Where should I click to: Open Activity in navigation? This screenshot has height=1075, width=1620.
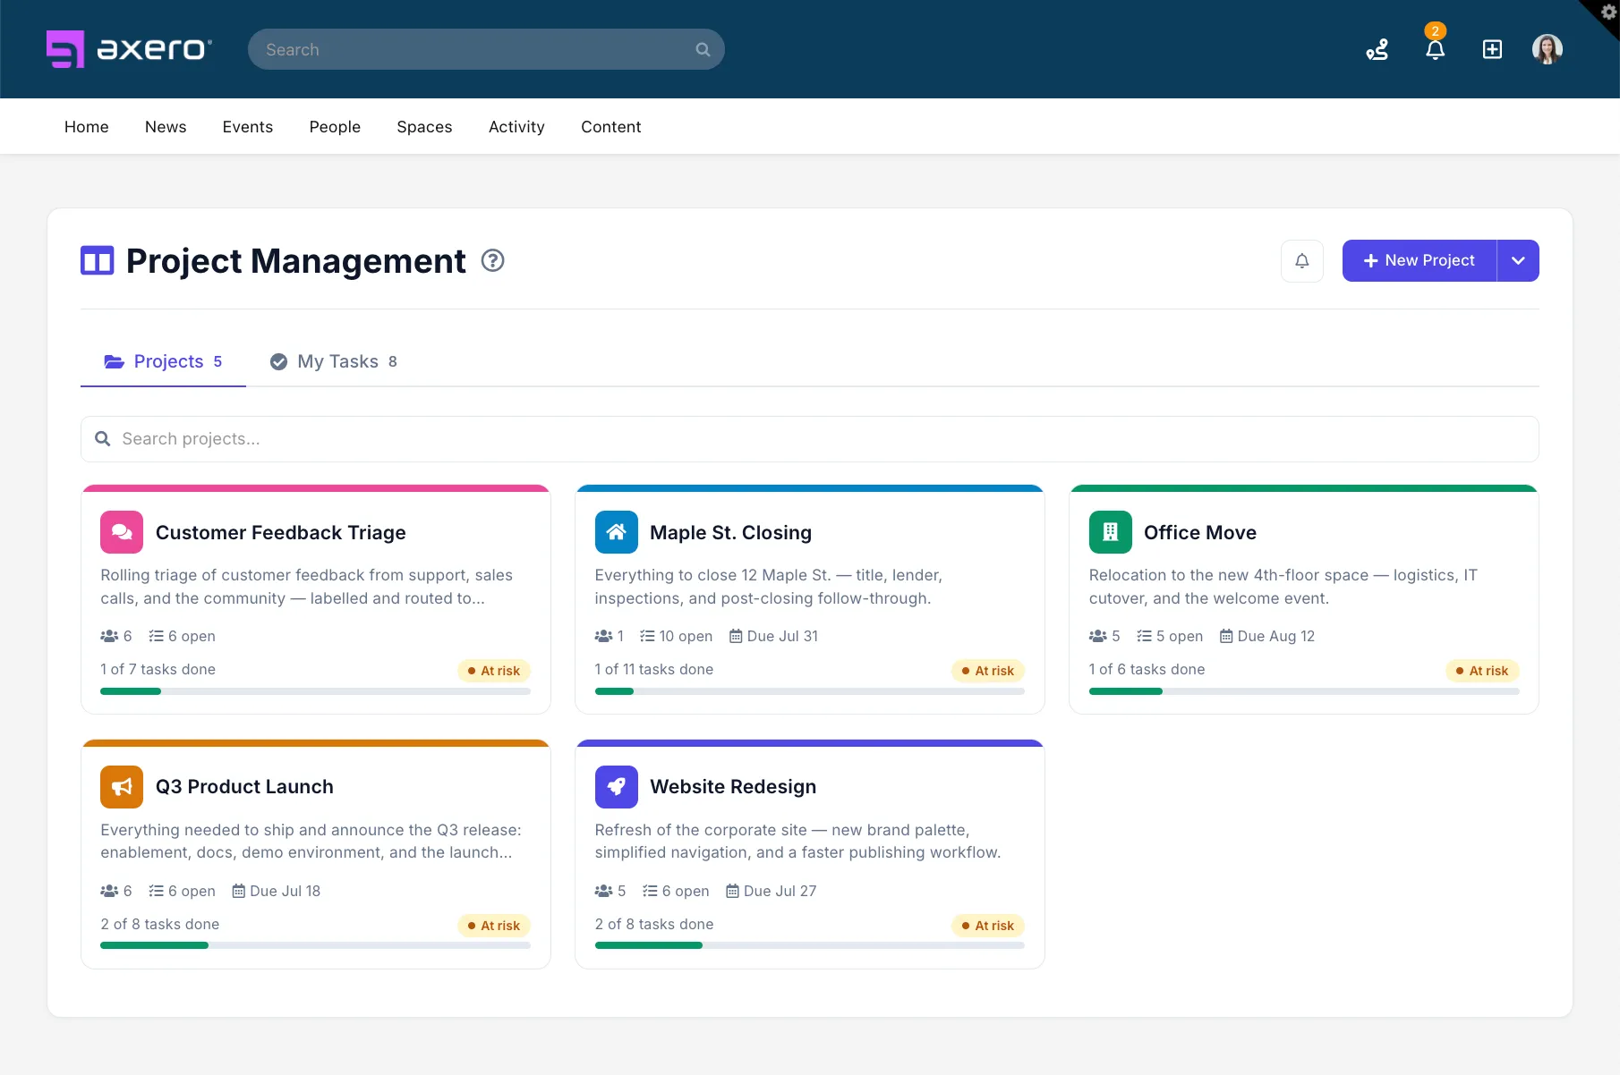coord(516,127)
